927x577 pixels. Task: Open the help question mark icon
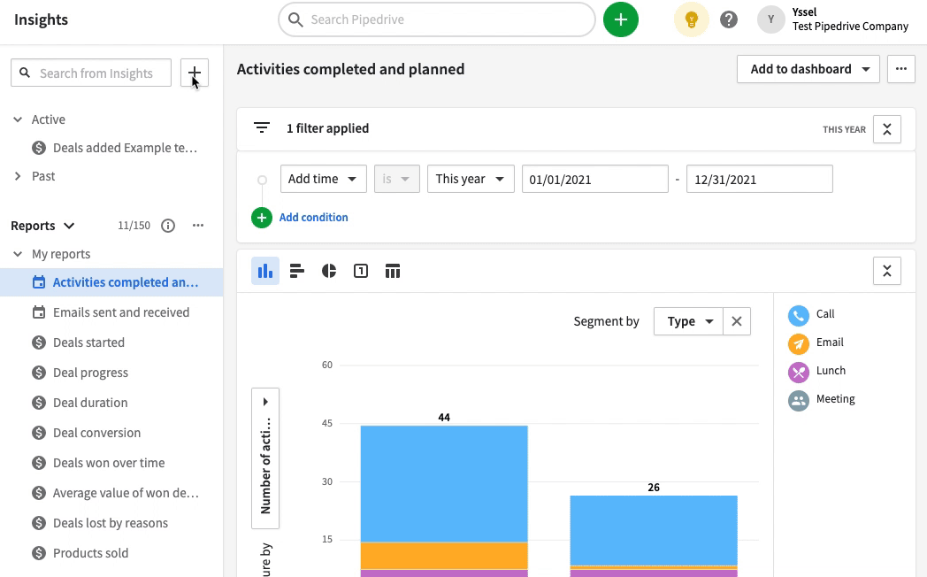click(x=728, y=19)
